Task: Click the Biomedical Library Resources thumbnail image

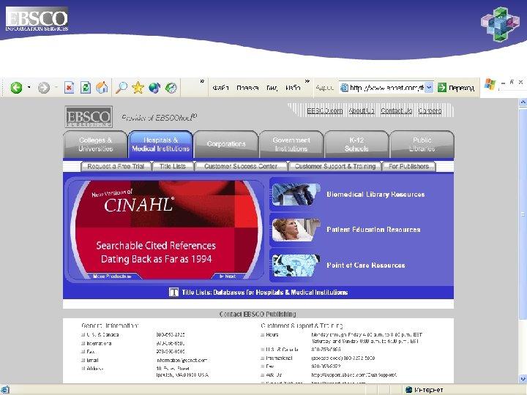Action: click(296, 194)
